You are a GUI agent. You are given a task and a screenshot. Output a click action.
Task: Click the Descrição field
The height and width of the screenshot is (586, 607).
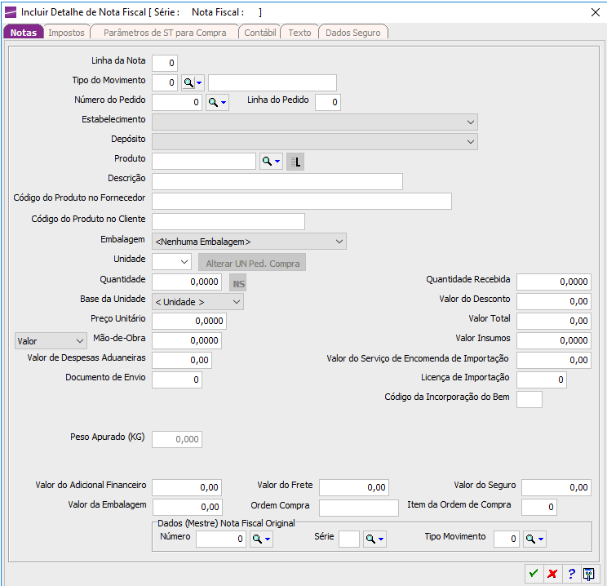pos(277,181)
